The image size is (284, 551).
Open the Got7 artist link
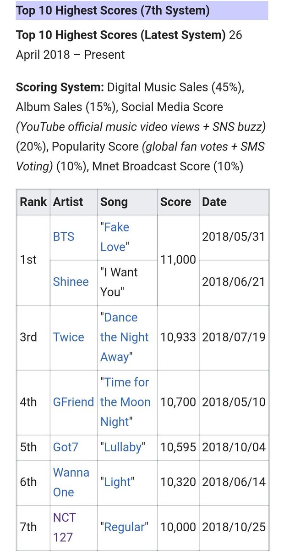pos(66,447)
